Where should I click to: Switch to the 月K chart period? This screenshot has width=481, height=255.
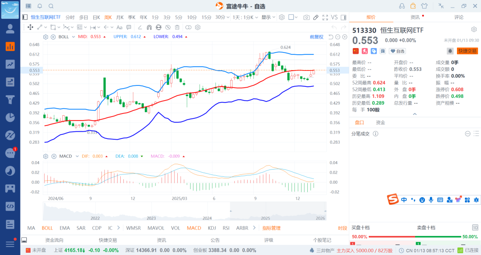pos(119,17)
